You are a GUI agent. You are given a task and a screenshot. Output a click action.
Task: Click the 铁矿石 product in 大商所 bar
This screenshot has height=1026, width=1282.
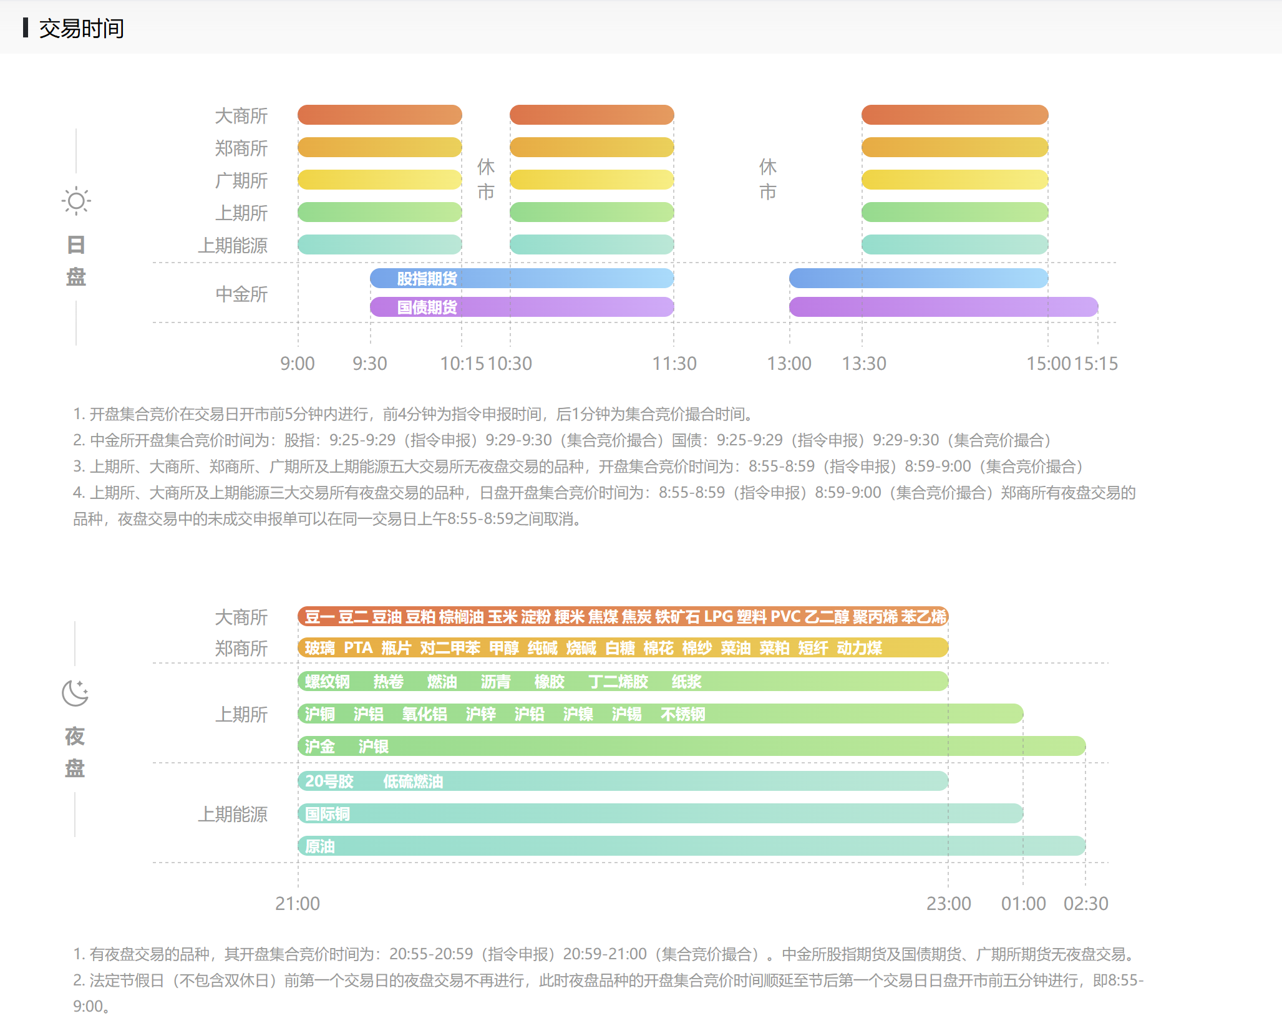[677, 617]
